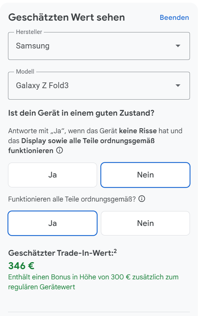This screenshot has height=316, width=201.
Task: Click the 'Geschätzten Wert sehen' heading
Action: coord(67,17)
